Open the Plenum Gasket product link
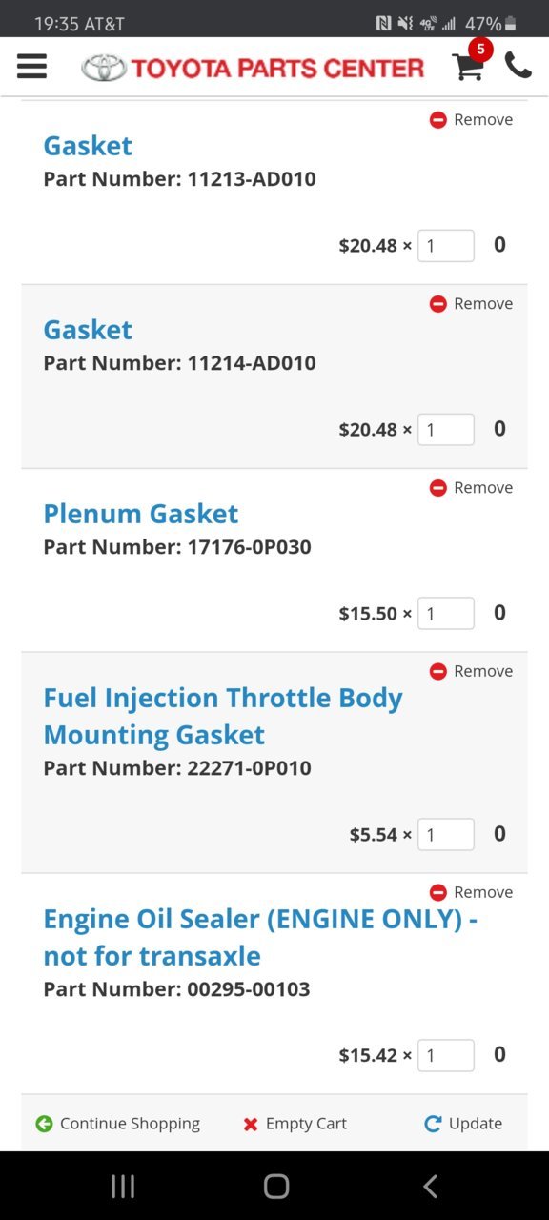 tap(141, 514)
